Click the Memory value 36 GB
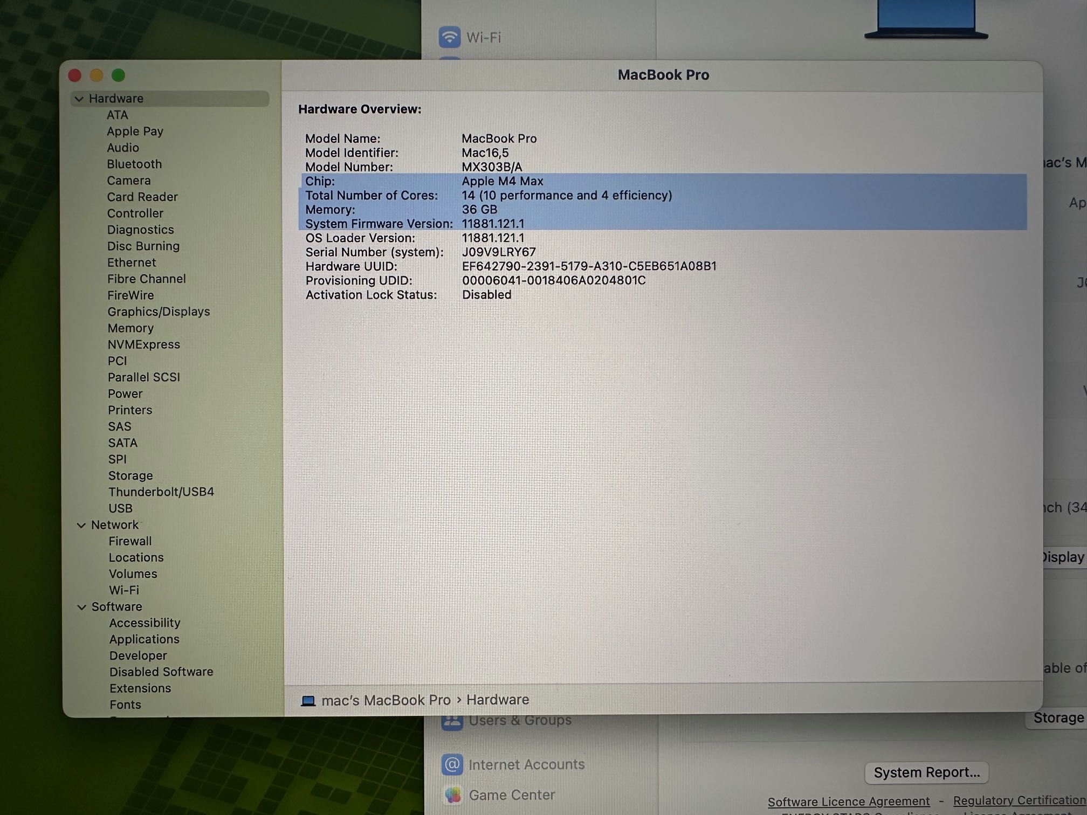The height and width of the screenshot is (815, 1087). tap(479, 210)
